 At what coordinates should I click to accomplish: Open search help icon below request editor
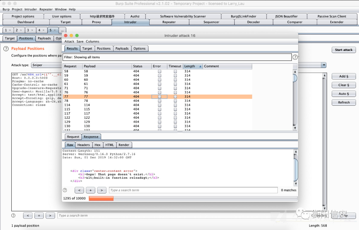(14, 215)
